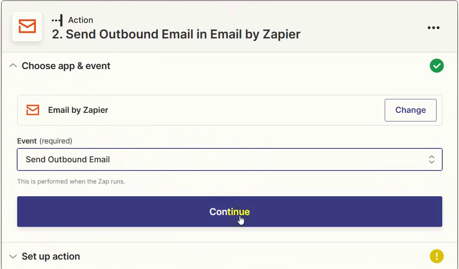Click the Change app button
Screen dimensions: 459x269
[x=410, y=110]
